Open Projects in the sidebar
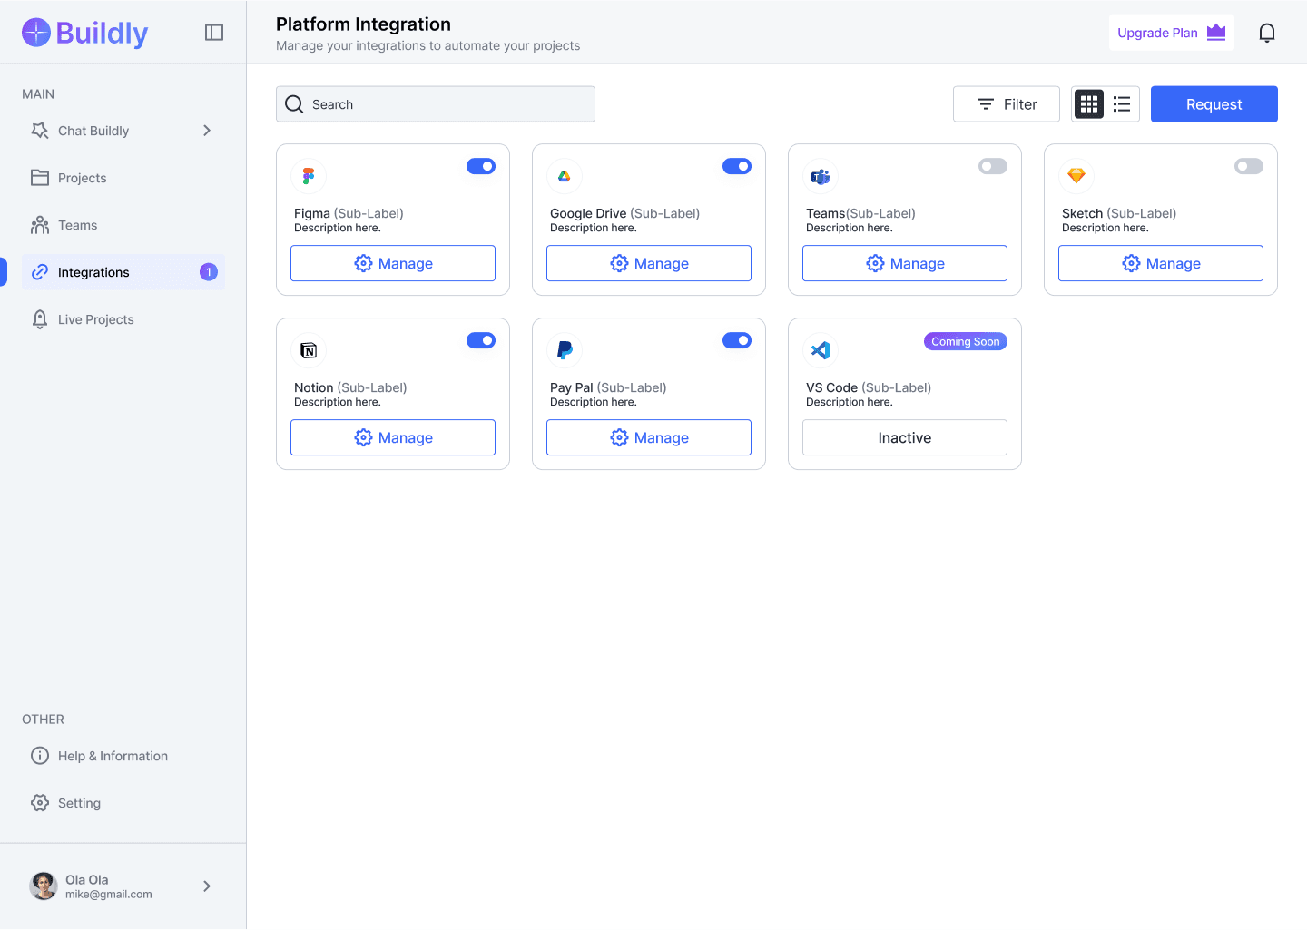The image size is (1307, 930). (123, 178)
